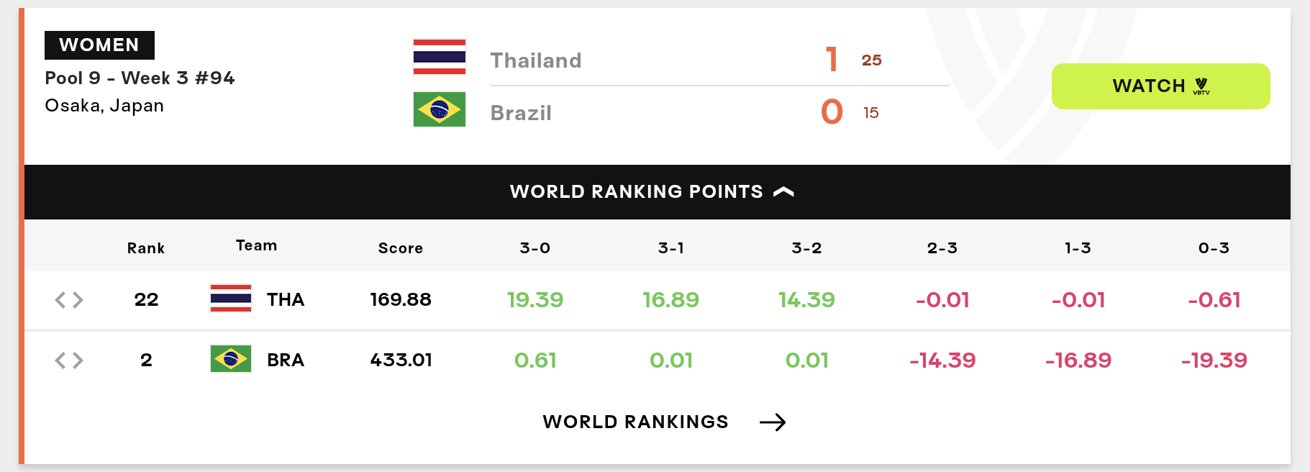
Task: Click the Rank column header
Action: 146,248
